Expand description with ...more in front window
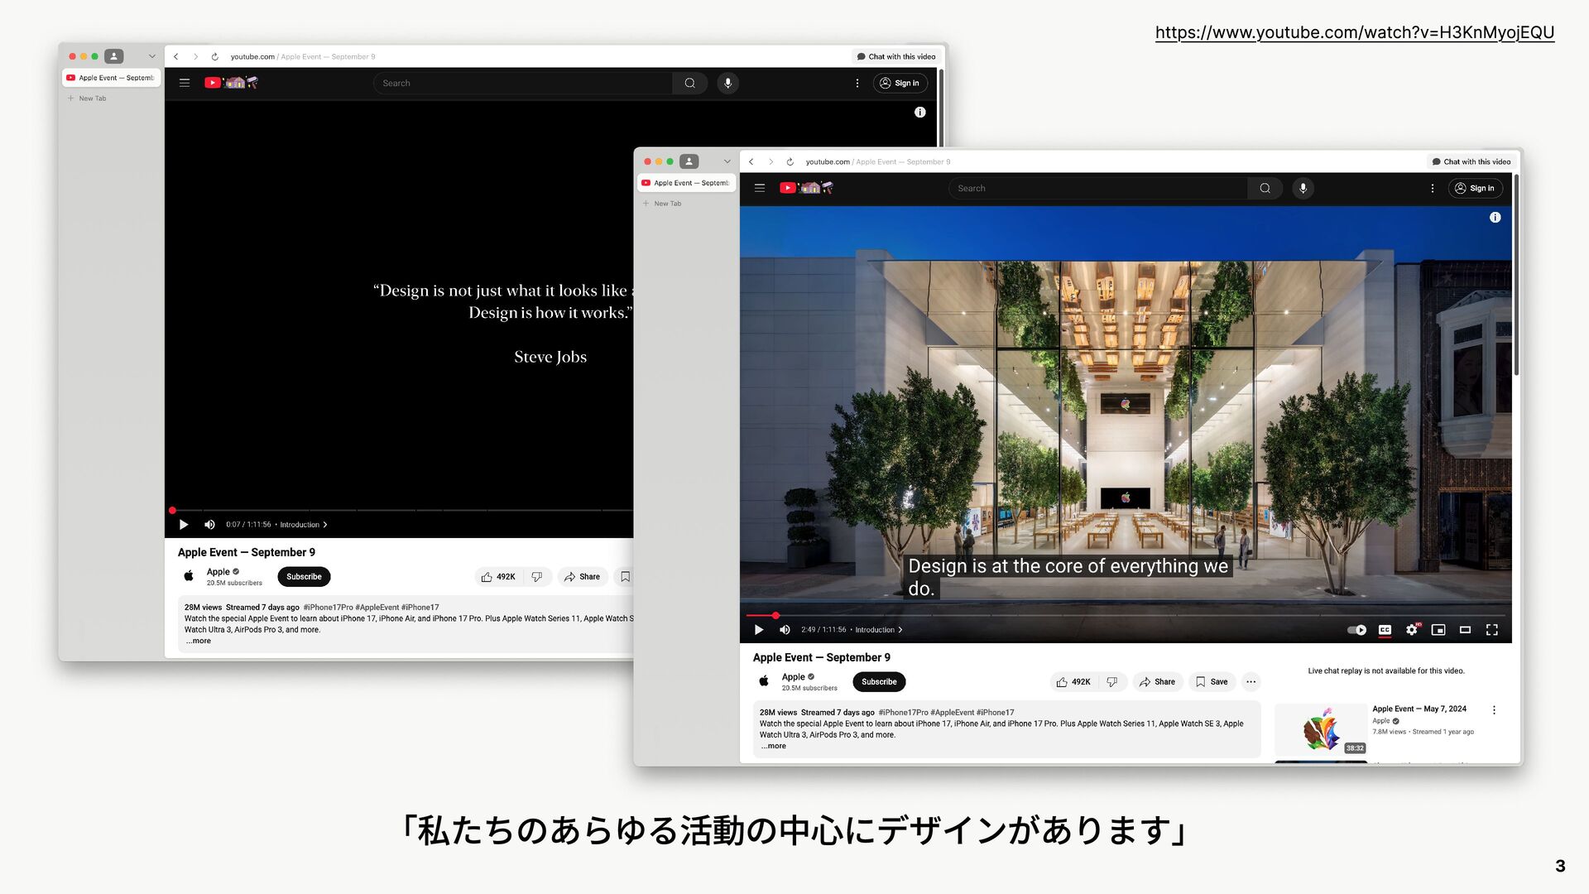This screenshot has height=894, width=1589. pyautogui.click(x=773, y=746)
